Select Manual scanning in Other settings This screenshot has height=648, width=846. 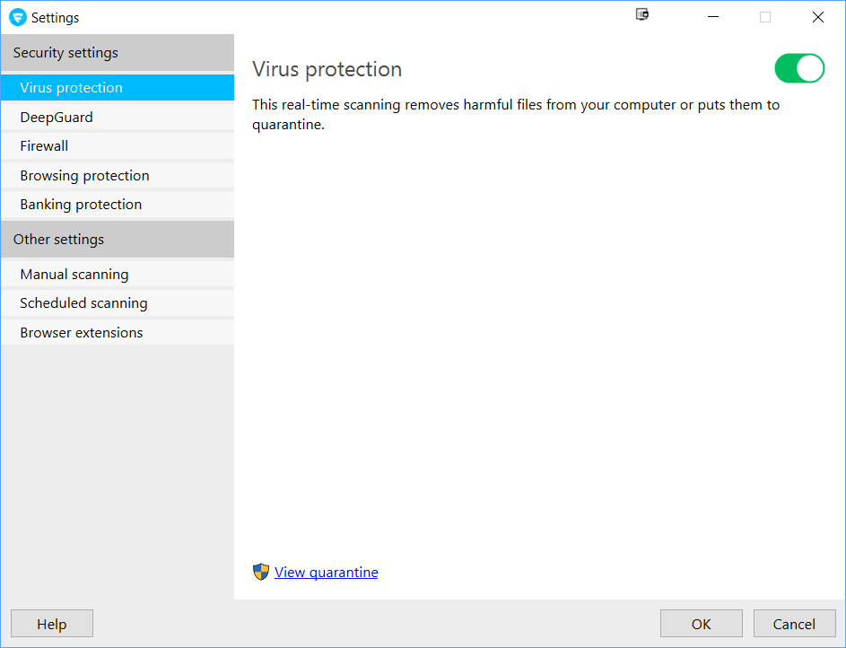(117, 275)
